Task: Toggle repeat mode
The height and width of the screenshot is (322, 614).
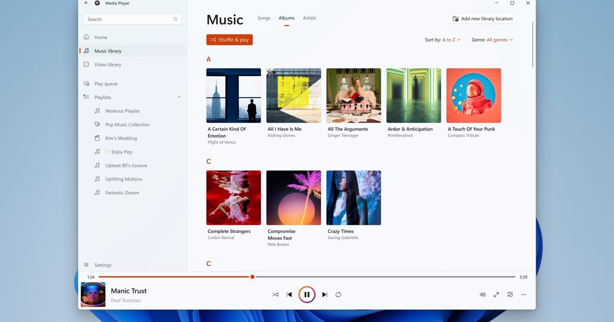Action: click(x=338, y=295)
